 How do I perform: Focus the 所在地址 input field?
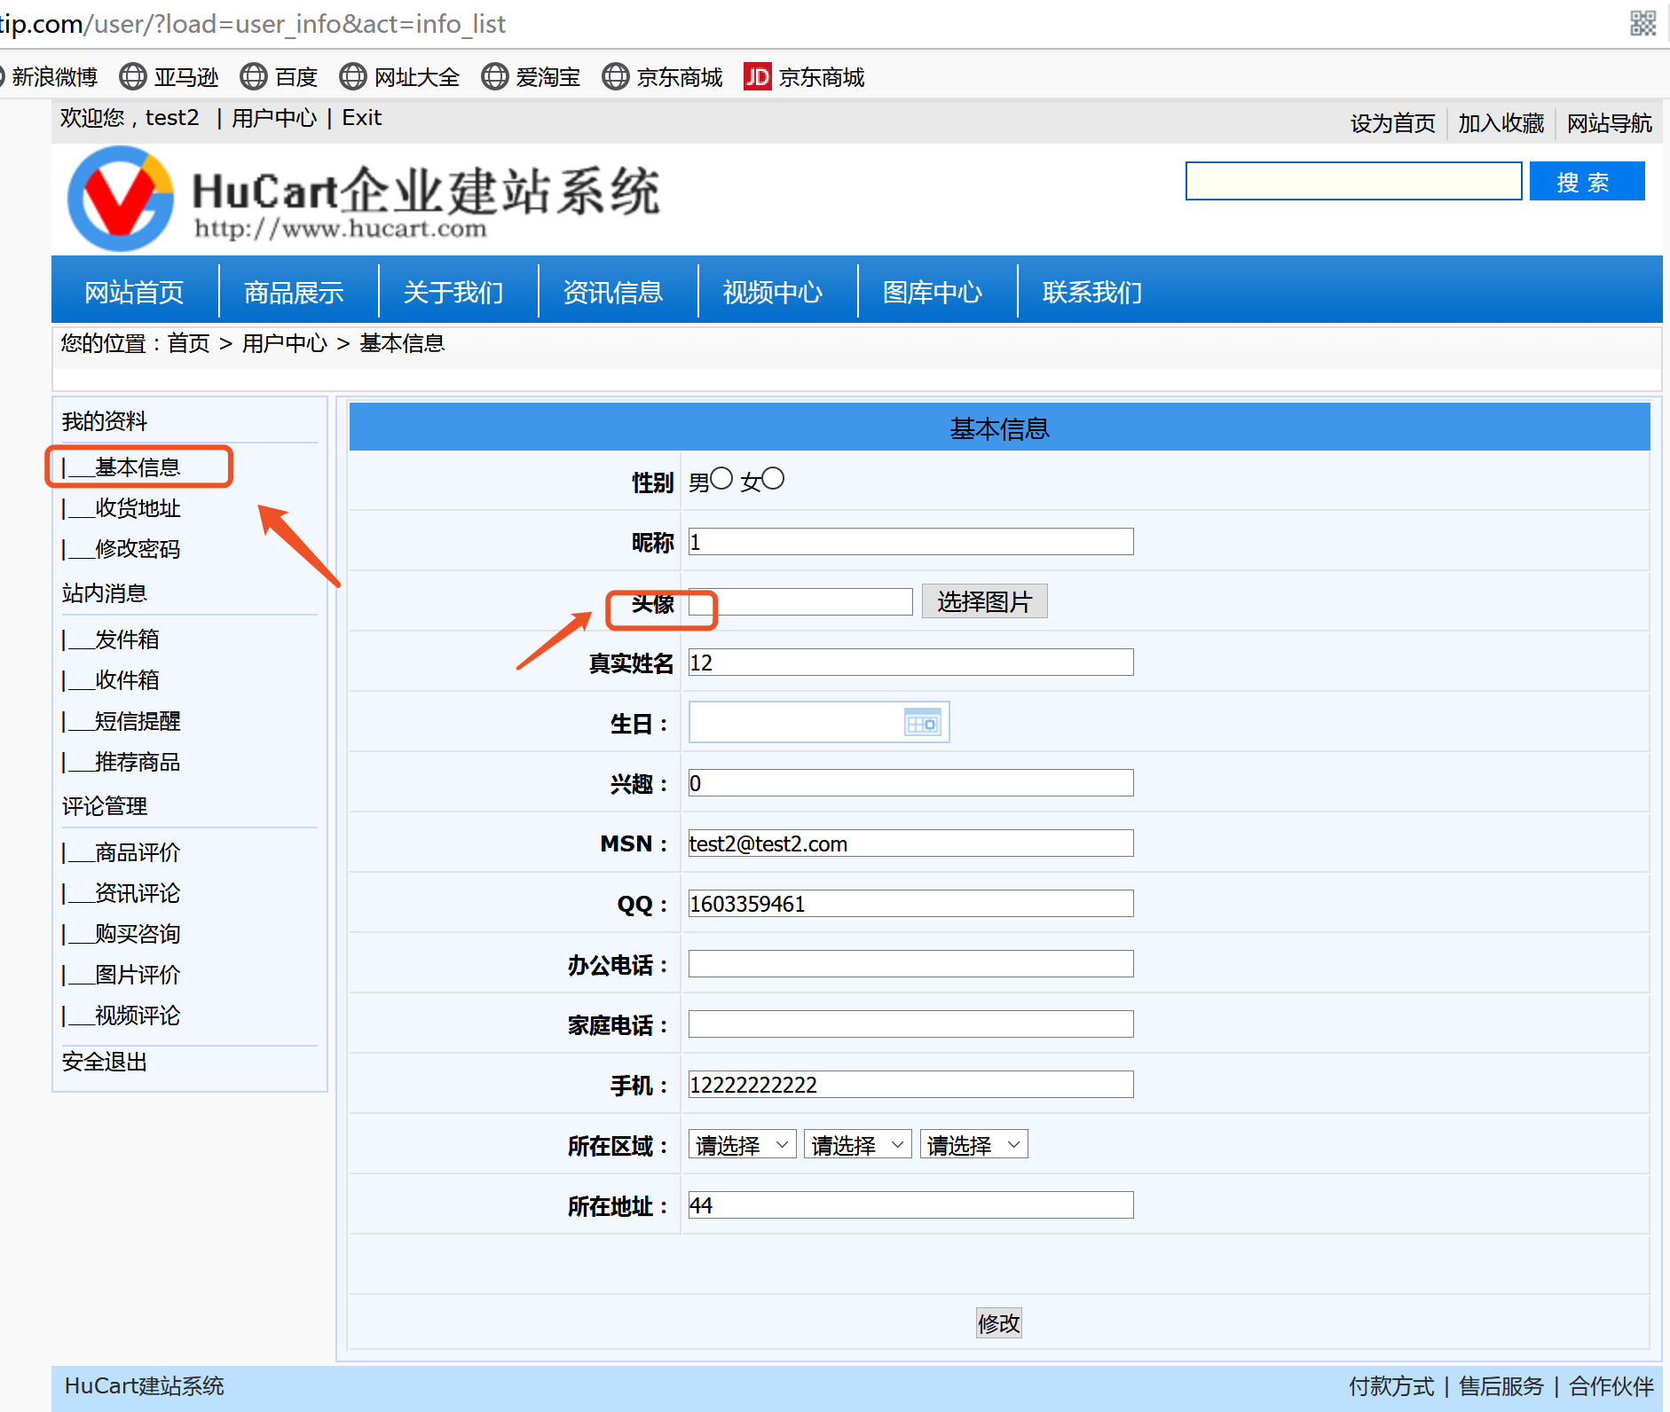(910, 1205)
